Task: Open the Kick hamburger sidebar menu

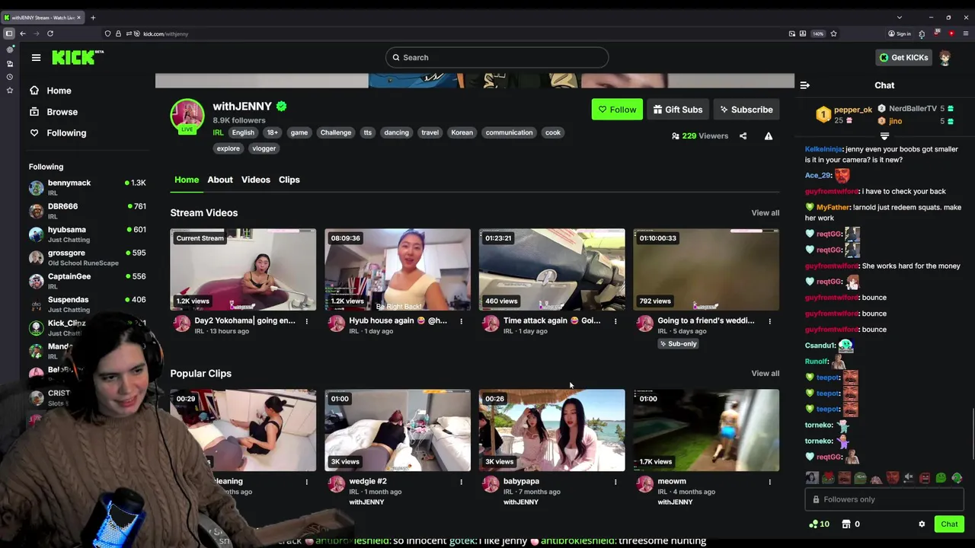Action: coord(36,58)
